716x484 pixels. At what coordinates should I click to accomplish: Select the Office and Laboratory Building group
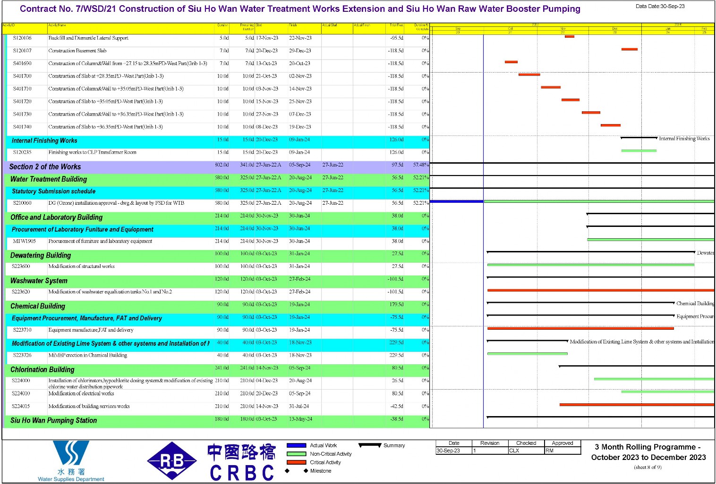point(218,218)
